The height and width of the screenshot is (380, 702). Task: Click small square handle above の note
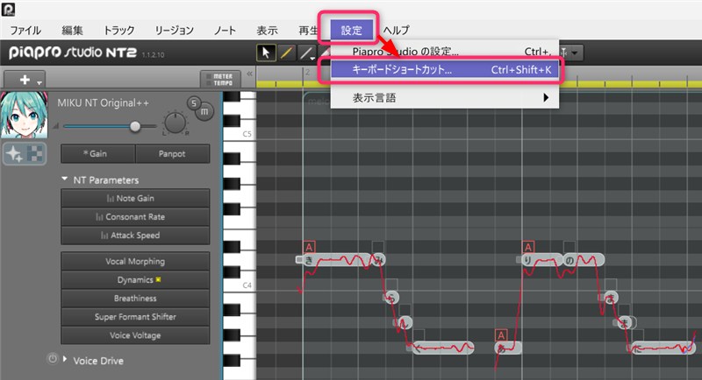point(569,247)
